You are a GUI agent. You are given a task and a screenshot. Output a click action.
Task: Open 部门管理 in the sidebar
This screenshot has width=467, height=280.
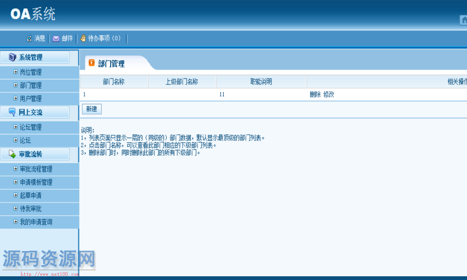31,85
